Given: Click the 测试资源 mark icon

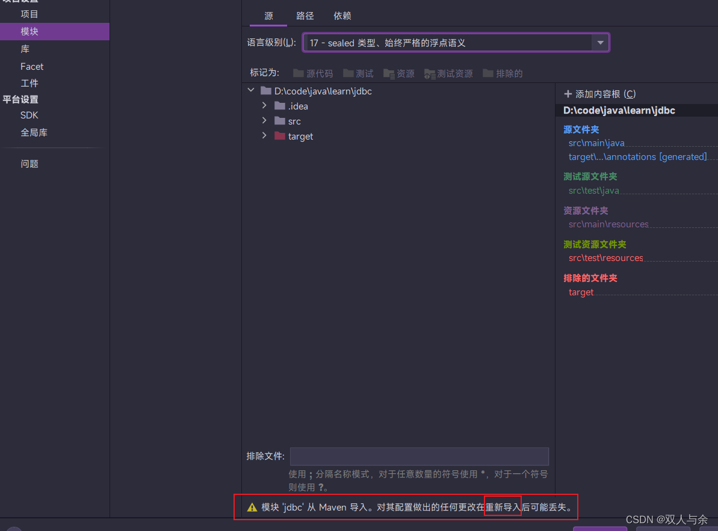Looking at the screenshot, I should [x=430, y=73].
